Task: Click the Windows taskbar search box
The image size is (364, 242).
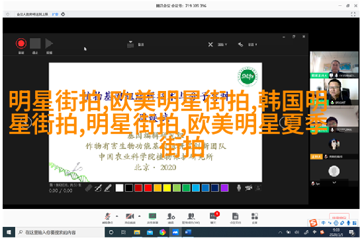Action: click(60, 232)
